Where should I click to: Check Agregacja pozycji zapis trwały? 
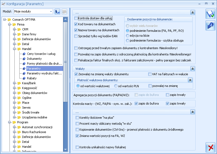pos(168,95)
